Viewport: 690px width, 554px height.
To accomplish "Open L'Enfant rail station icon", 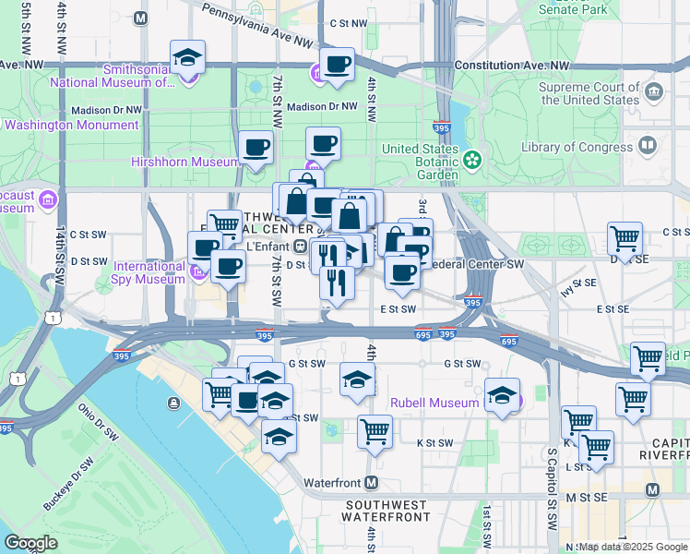I will pyautogui.click(x=301, y=247).
